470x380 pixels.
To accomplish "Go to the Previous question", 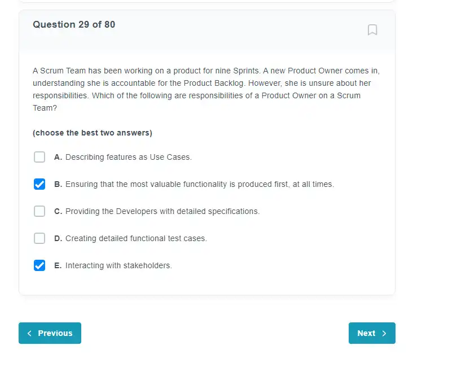I will pos(50,333).
